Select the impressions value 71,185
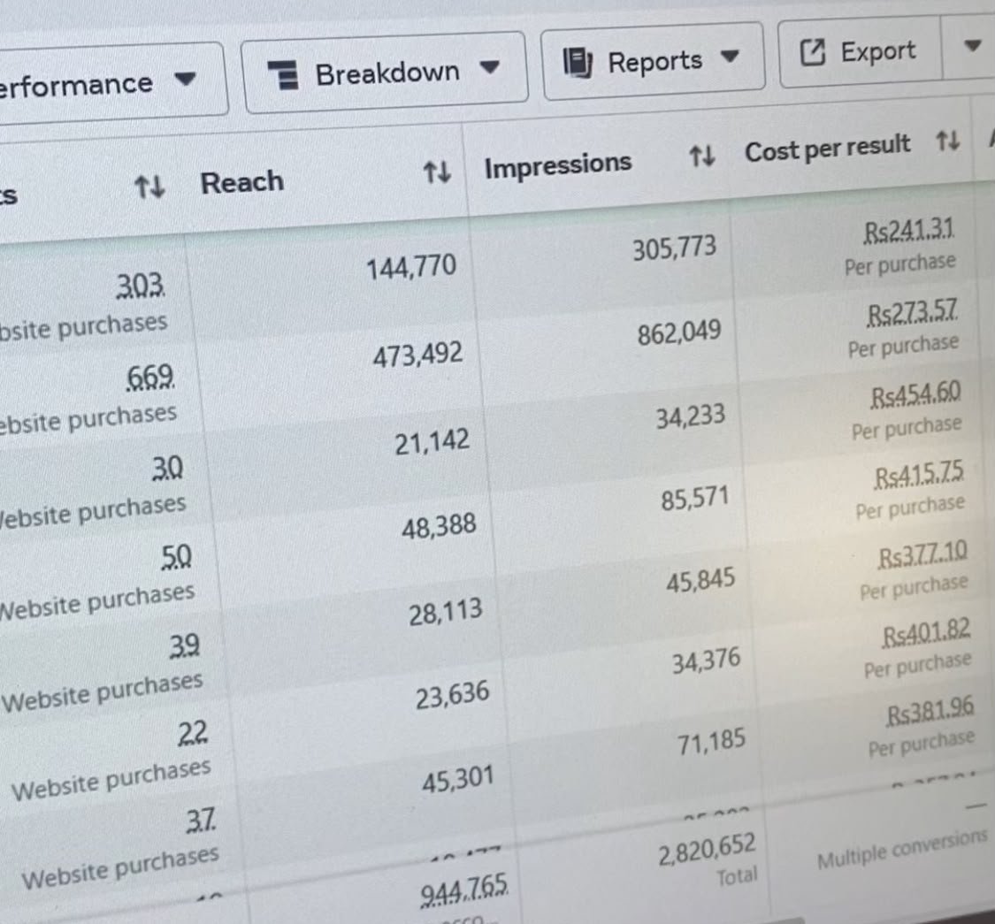The height and width of the screenshot is (924, 995). (x=711, y=742)
